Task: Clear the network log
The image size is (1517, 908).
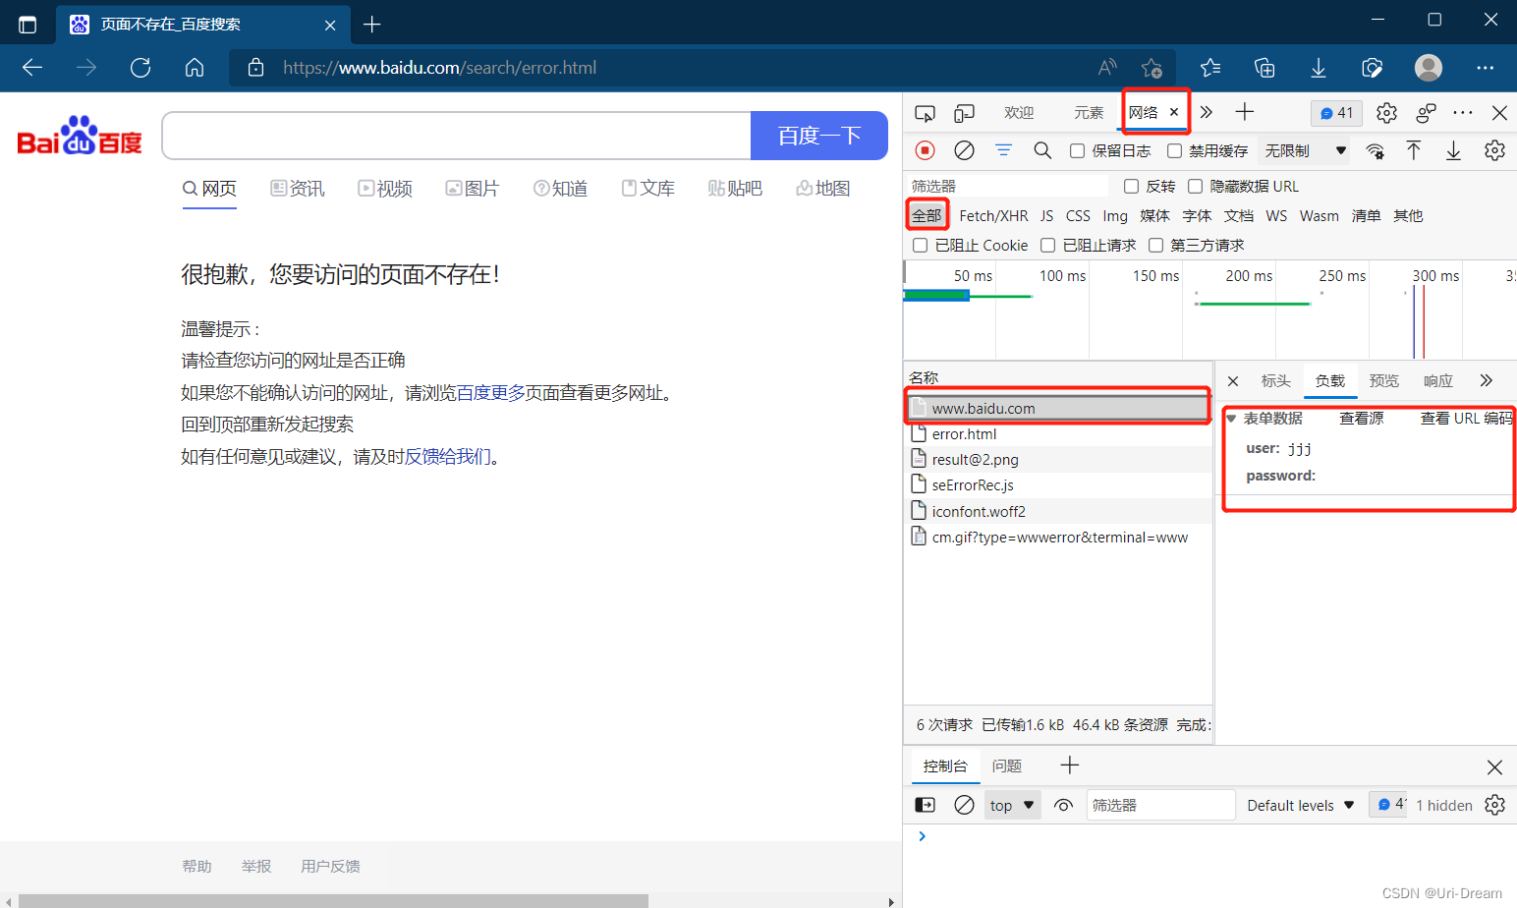Action: pos(965,150)
